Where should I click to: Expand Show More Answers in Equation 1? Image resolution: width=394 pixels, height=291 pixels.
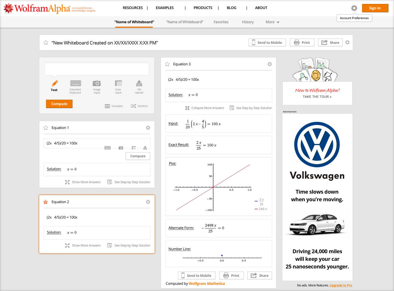point(83,182)
